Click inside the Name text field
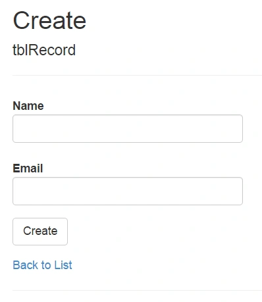 pyautogui.click(x=128, y=128)
